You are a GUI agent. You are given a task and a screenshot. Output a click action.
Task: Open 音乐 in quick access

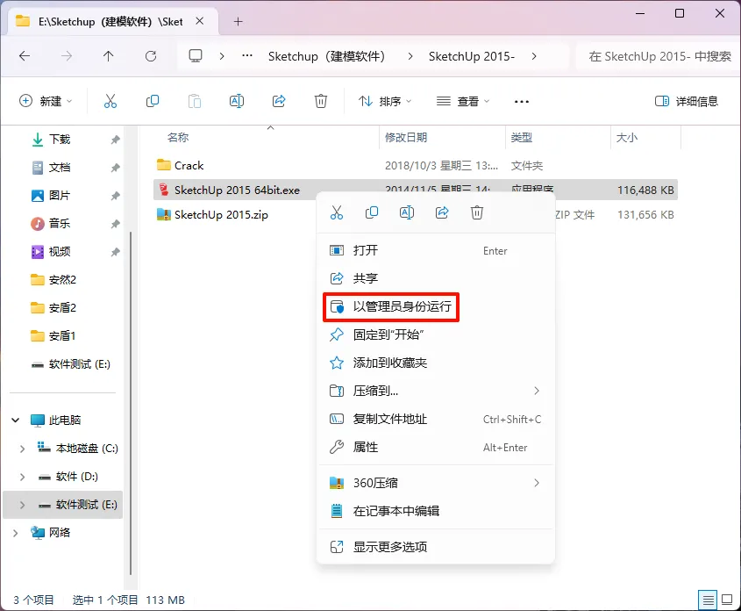[x=60, y=223]
